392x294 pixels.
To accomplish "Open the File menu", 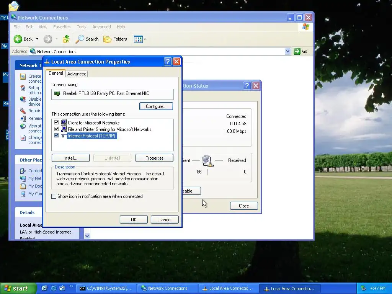I will (16, 27).
